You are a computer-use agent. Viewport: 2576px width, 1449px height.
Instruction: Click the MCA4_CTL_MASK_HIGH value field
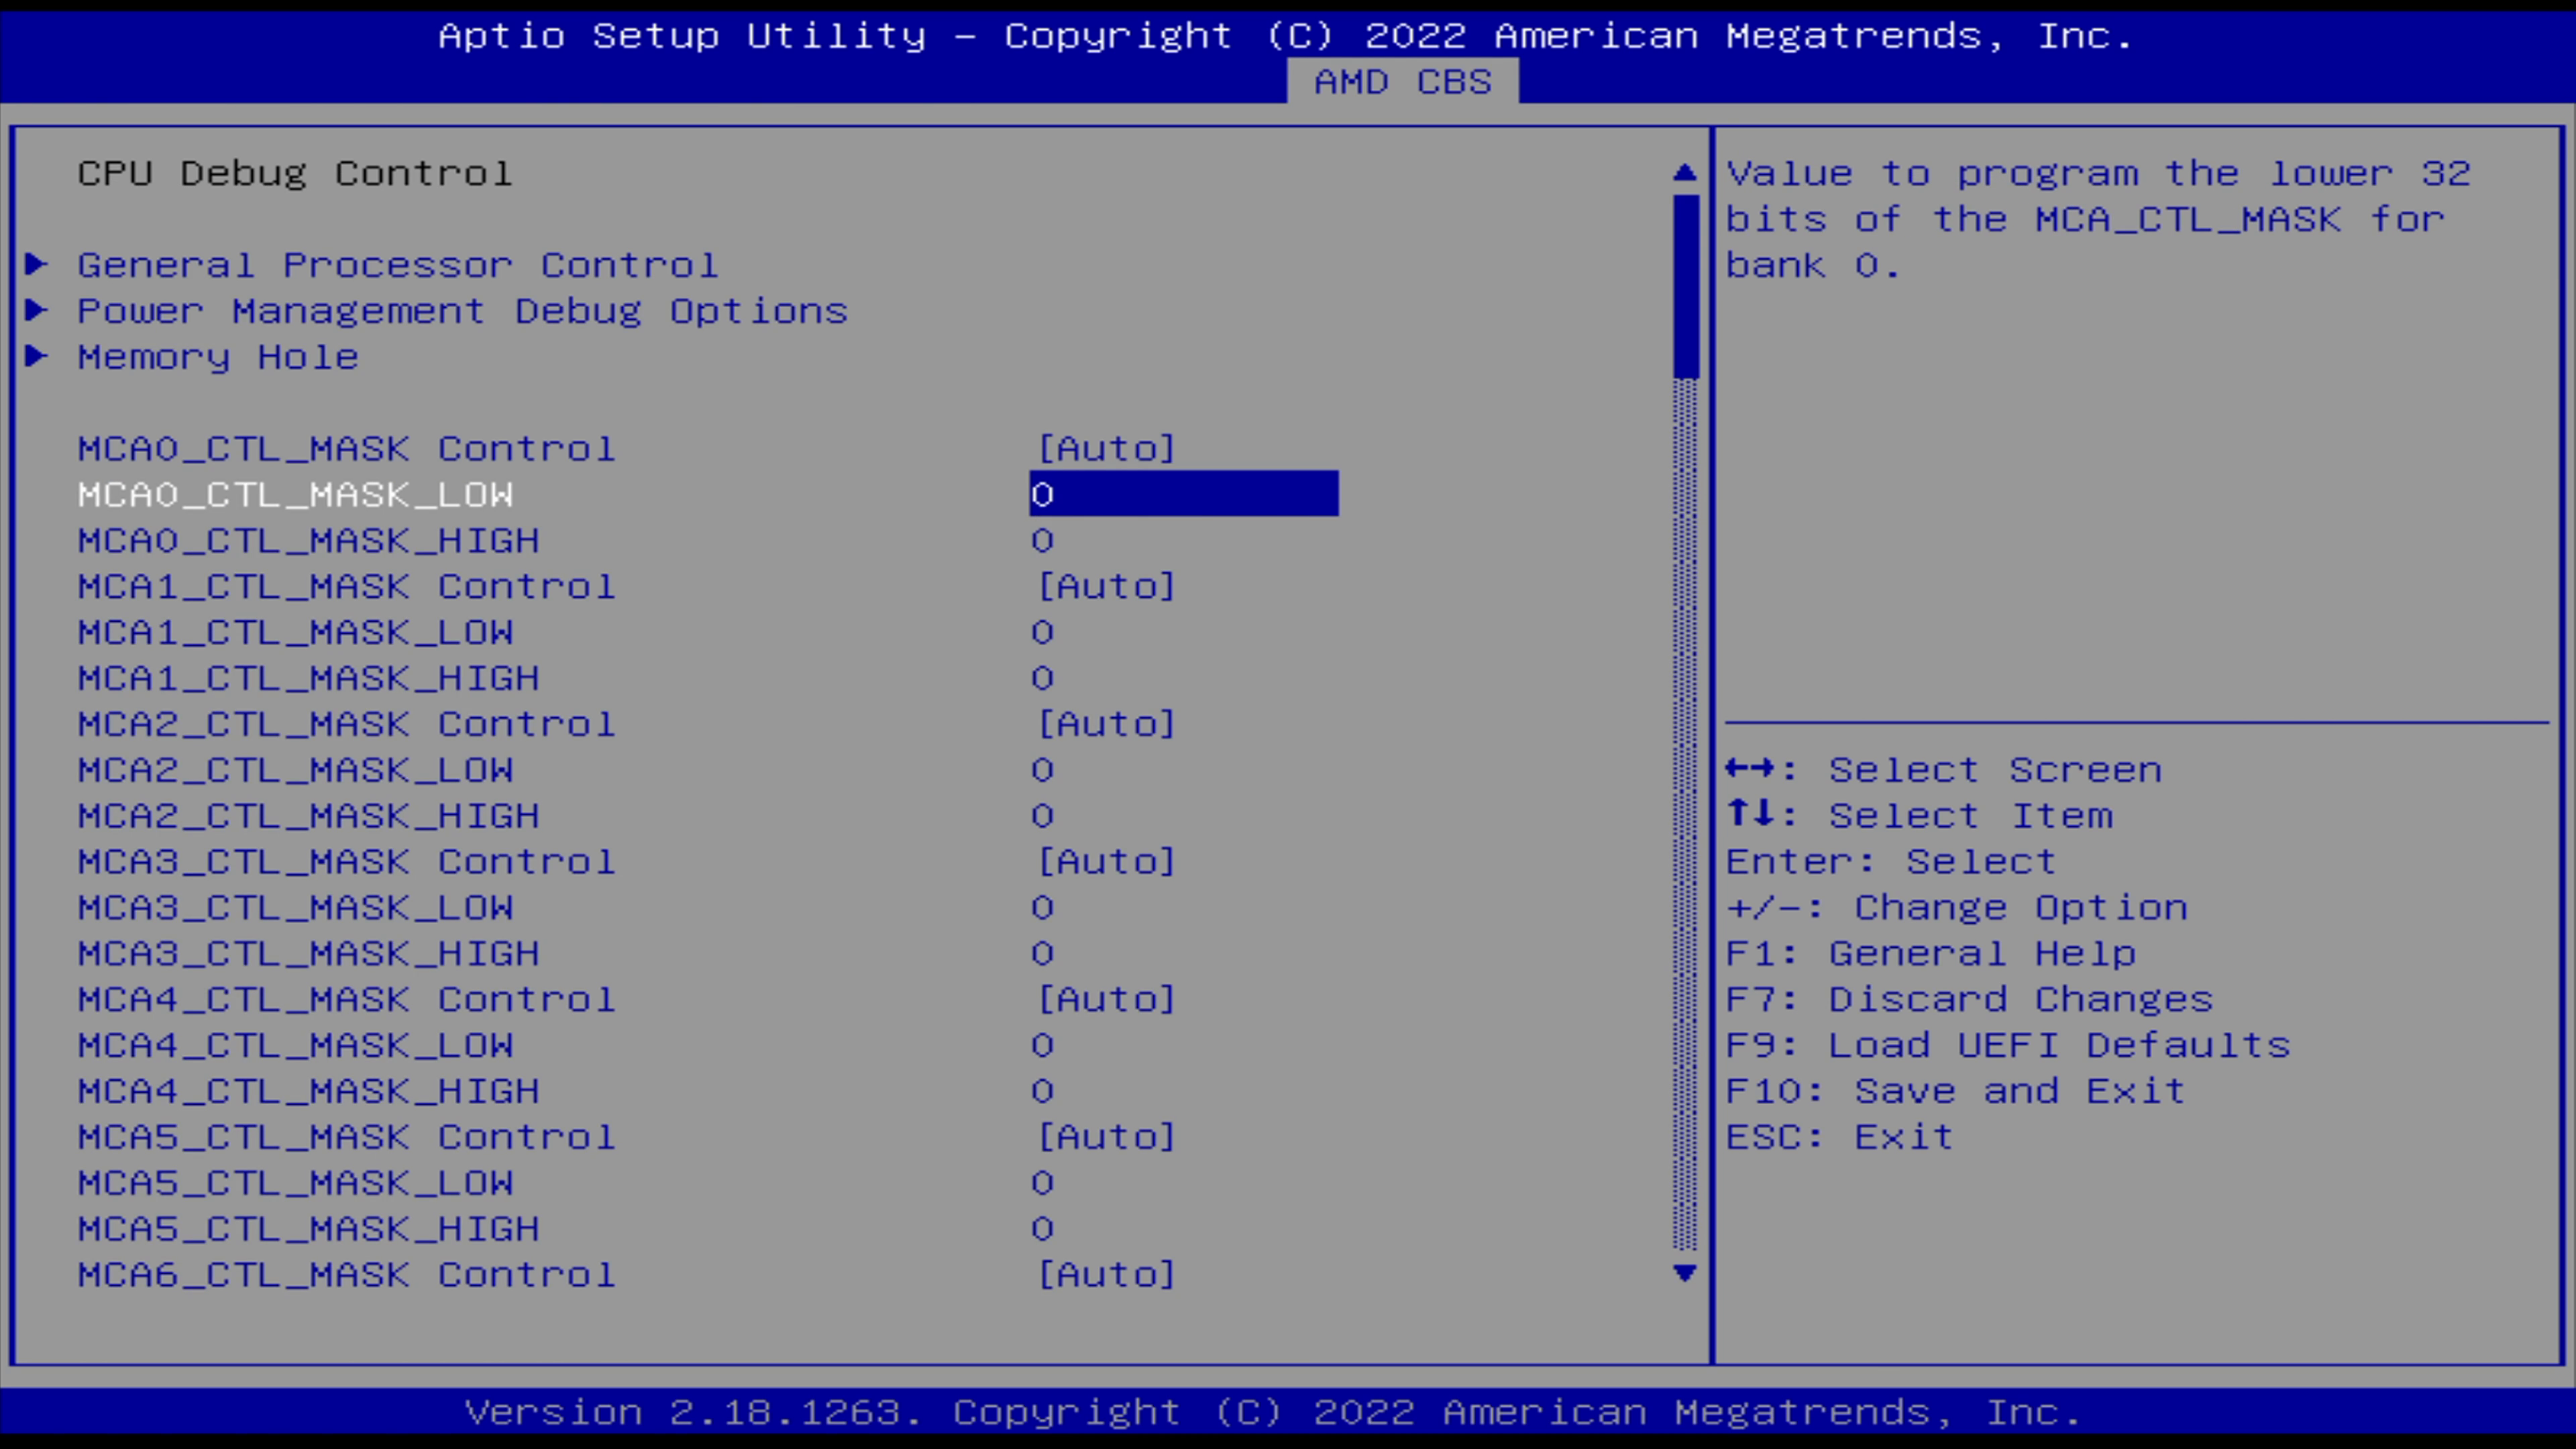coord(1042,1091)
